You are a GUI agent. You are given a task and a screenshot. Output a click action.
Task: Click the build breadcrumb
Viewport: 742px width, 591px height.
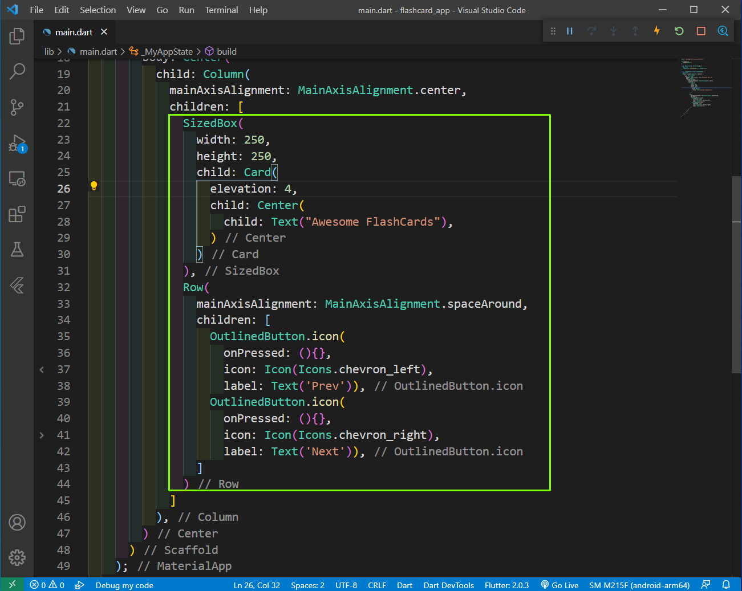[x=226, y=51]
